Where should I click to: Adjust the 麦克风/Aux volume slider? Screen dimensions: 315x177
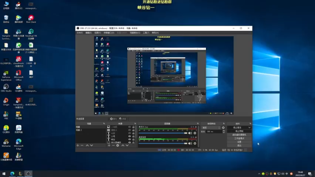(163, 133)
